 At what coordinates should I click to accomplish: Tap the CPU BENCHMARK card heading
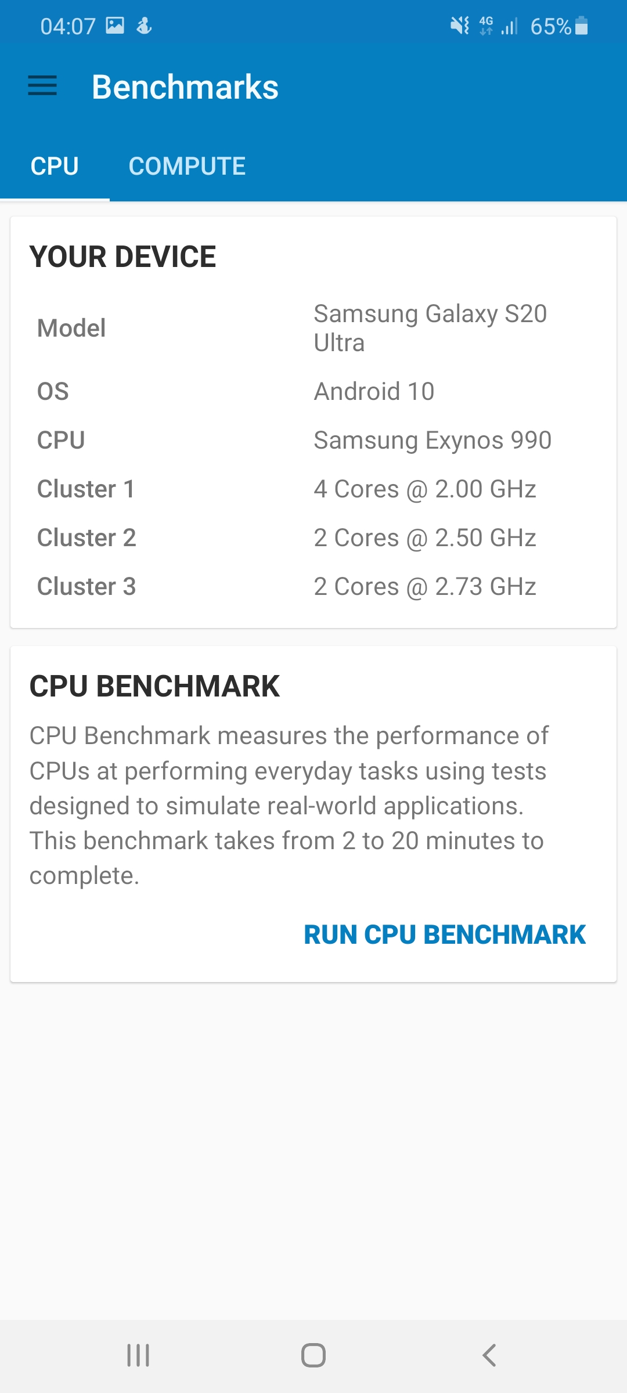[x=154, y=686]
